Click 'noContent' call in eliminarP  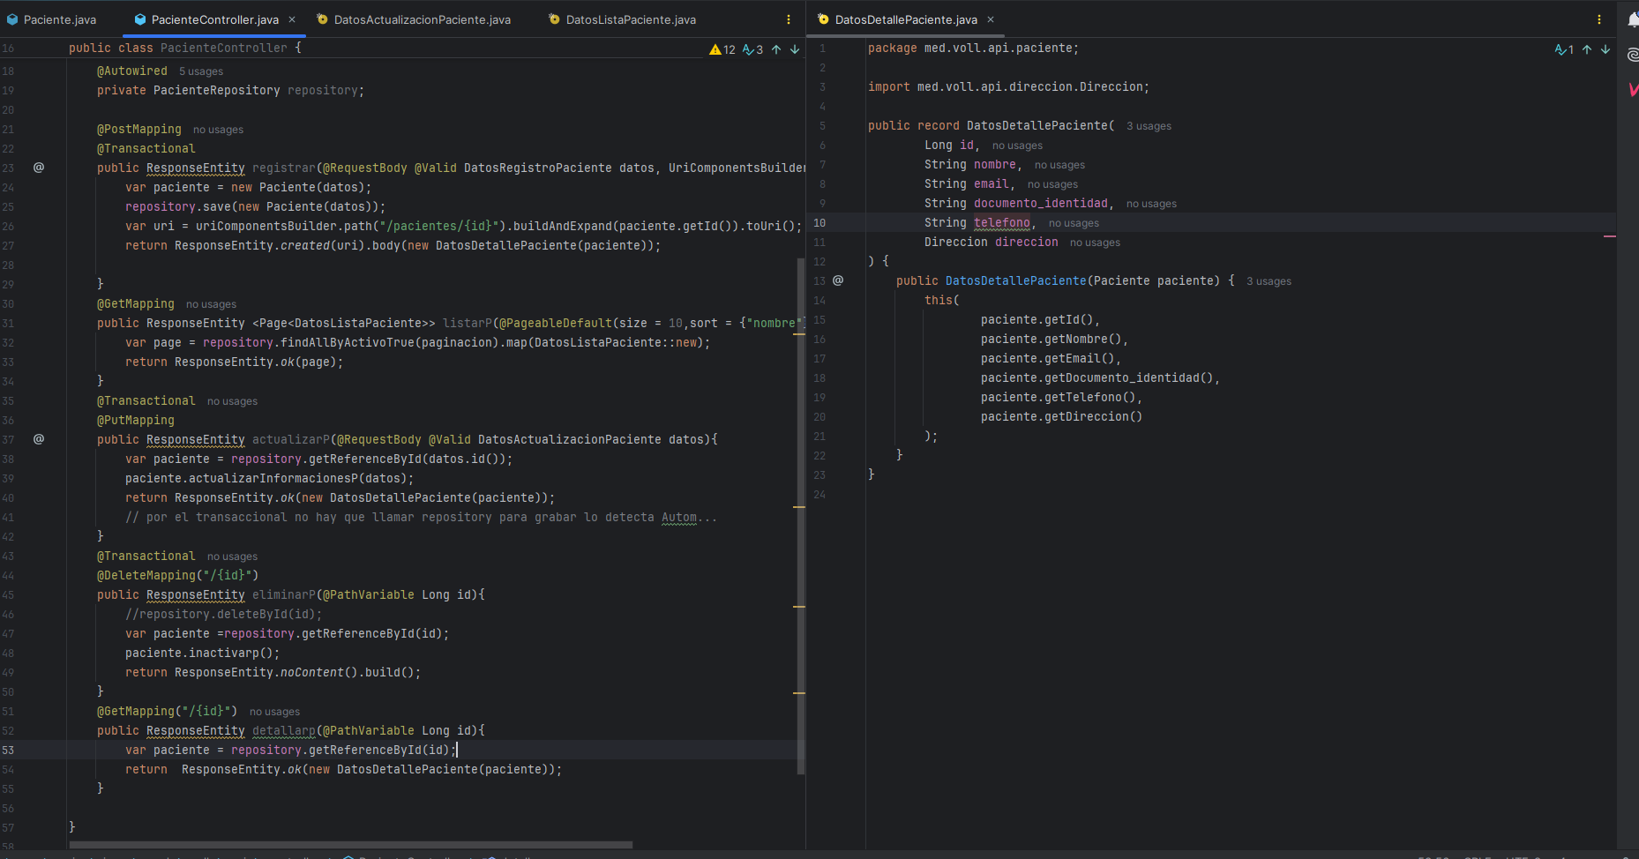312,672
